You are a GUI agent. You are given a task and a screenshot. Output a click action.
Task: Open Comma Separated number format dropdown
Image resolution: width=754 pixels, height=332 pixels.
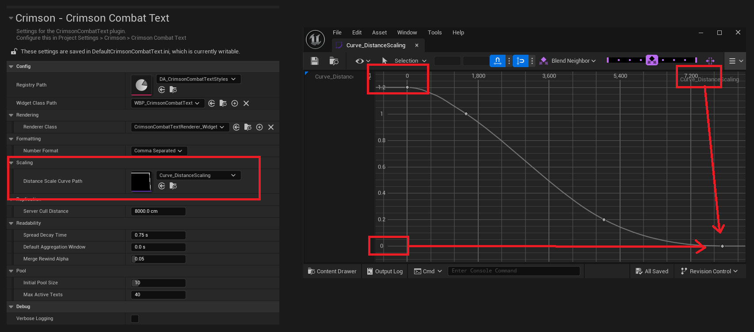159,151
